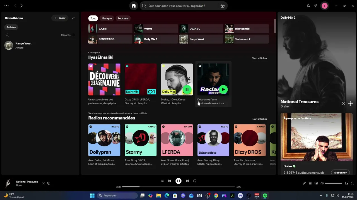Open friend activity icon in top bar
The height and width of the screenshot is (200, 357).
[x=316, y=6]
